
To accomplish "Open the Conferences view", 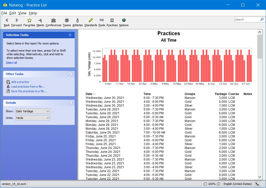I will click(54, 22).
